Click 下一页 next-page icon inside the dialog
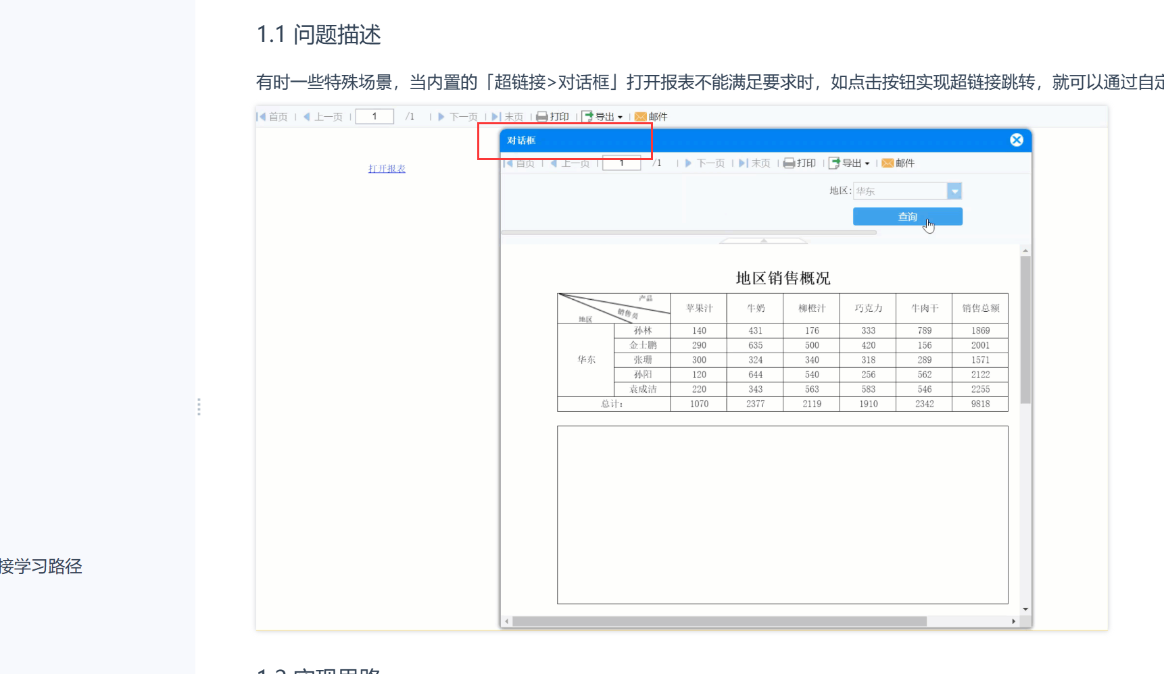1164x674 pixels. pos(688,163)
